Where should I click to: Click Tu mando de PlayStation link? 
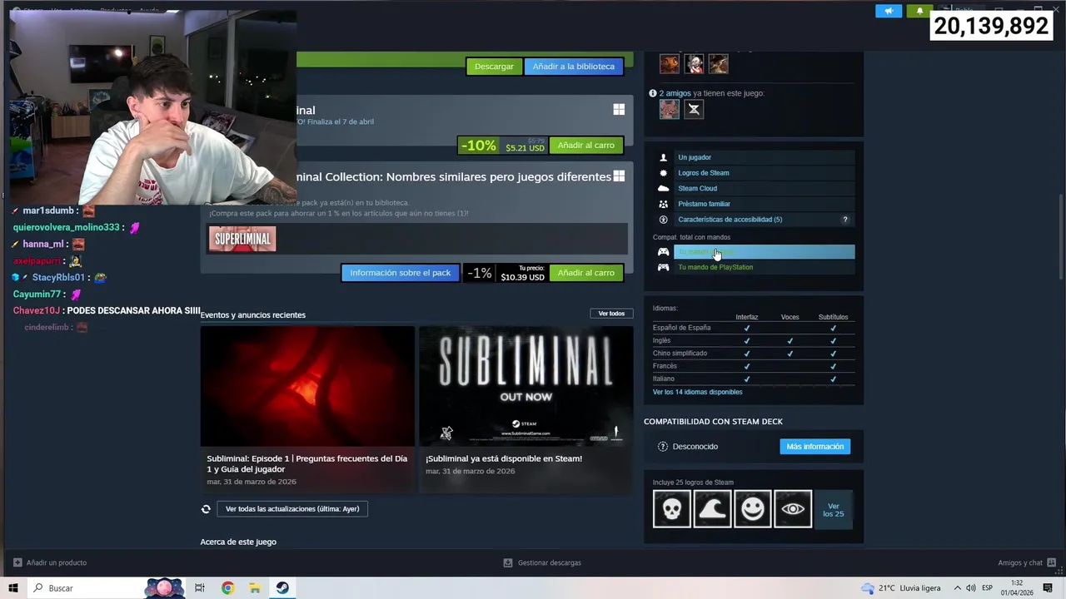715,267
